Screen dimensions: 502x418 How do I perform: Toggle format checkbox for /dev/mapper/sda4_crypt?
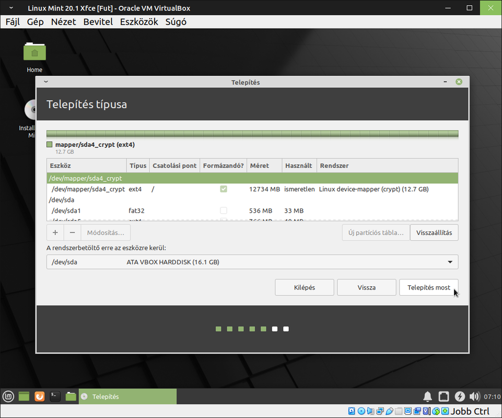pos(224,189)
